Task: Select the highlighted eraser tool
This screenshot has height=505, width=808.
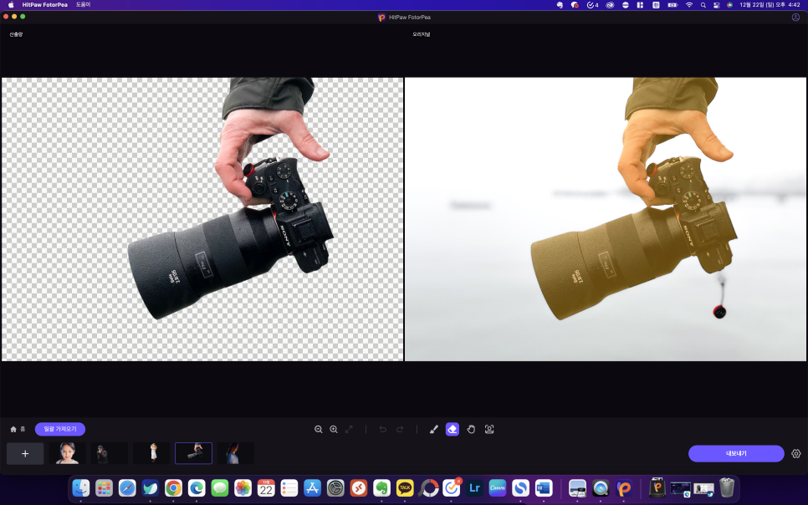Action: (453, 429)
